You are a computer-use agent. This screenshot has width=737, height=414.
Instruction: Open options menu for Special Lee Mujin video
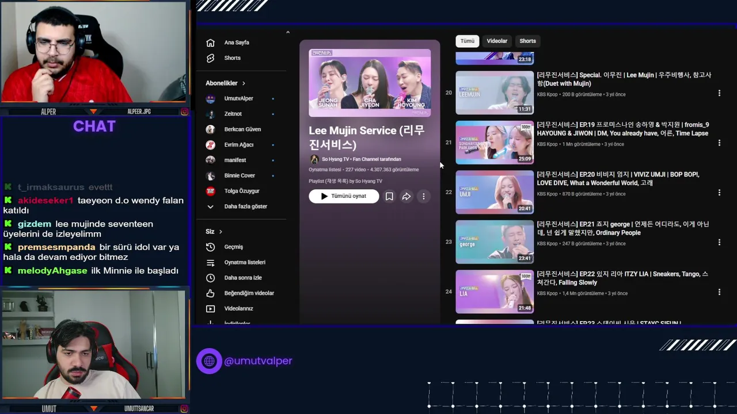coord(719,93)
